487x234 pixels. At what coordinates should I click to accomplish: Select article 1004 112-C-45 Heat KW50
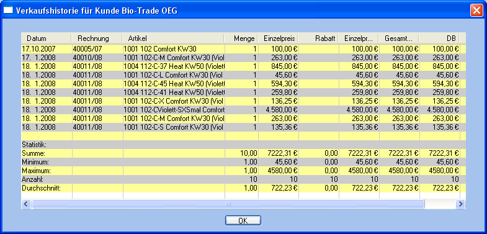click(x=174, y=84)
